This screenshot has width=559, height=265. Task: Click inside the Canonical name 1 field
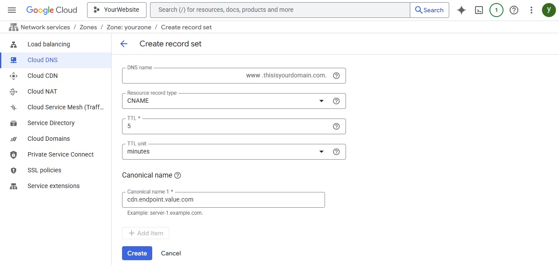[223, 199]
